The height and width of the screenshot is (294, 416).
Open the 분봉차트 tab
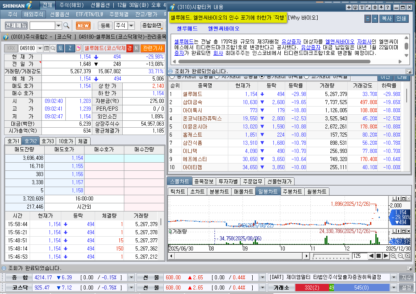(x=219, y=192)
